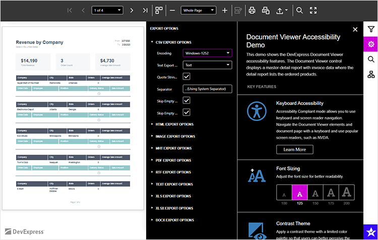This screenshot has width=378, height=240.
Task: Open the Text Export mode dropdown
Action: (x=207, y=65)
